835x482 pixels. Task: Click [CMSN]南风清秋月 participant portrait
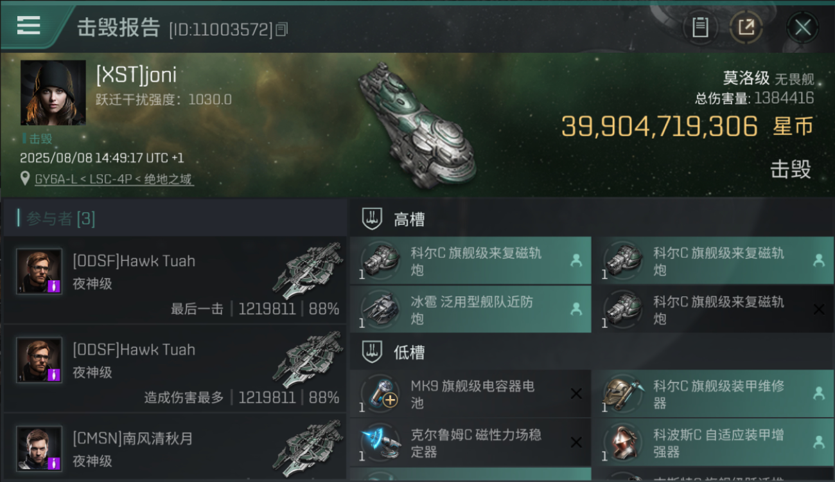tap(39, 449)
